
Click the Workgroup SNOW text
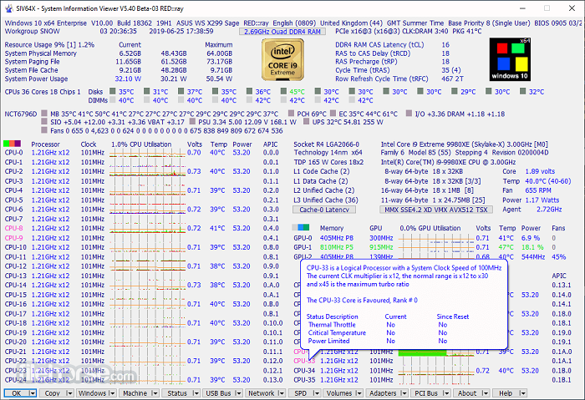32,31
